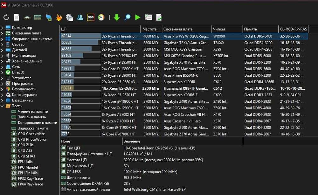Viewport: 318px width, 195px height.
Task: Open Запись в память test
Action: click(x=32, y=117)
